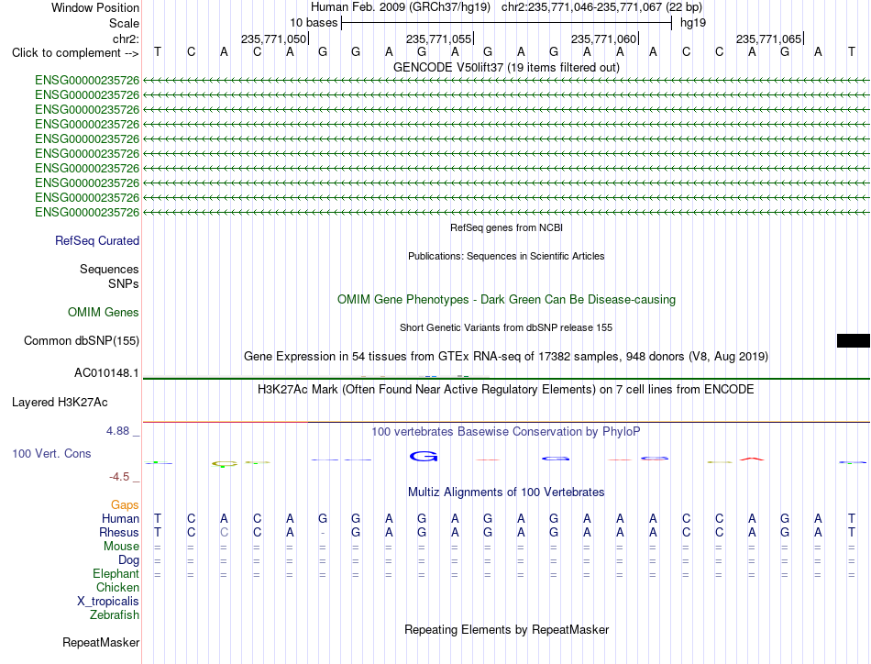
Task: Click the Mouse species label
Action: pyautogui.click(x=121, y=547)
